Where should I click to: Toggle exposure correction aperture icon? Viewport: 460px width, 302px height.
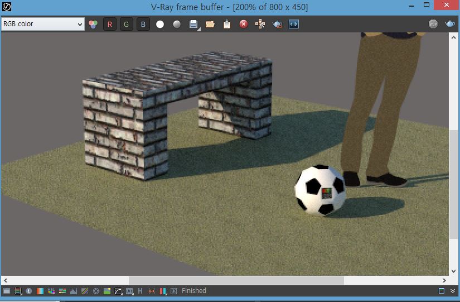(96, 291)
